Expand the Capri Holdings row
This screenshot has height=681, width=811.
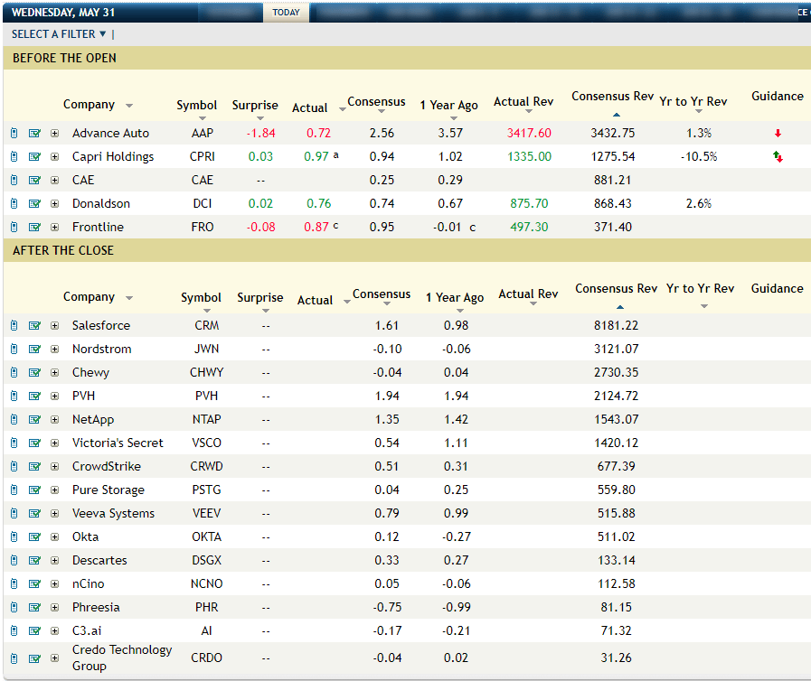(54, 156)
